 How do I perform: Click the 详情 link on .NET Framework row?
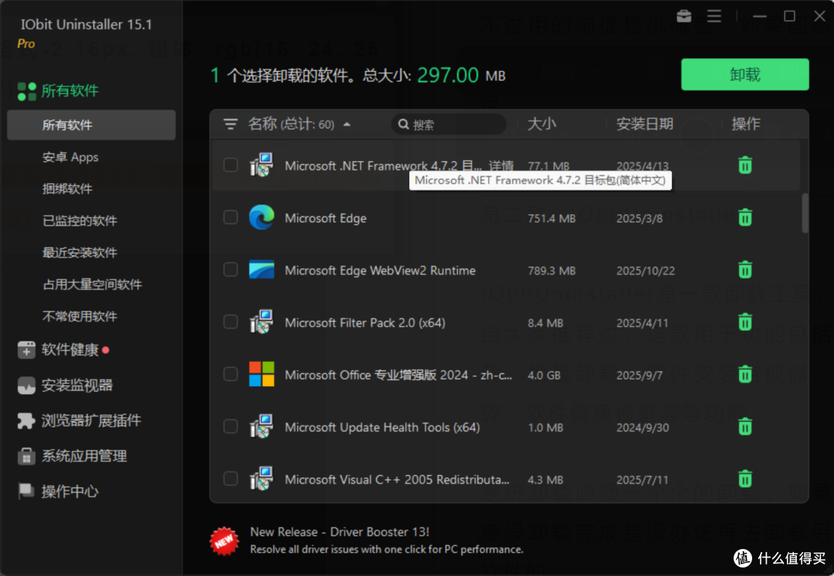point(501,166)
